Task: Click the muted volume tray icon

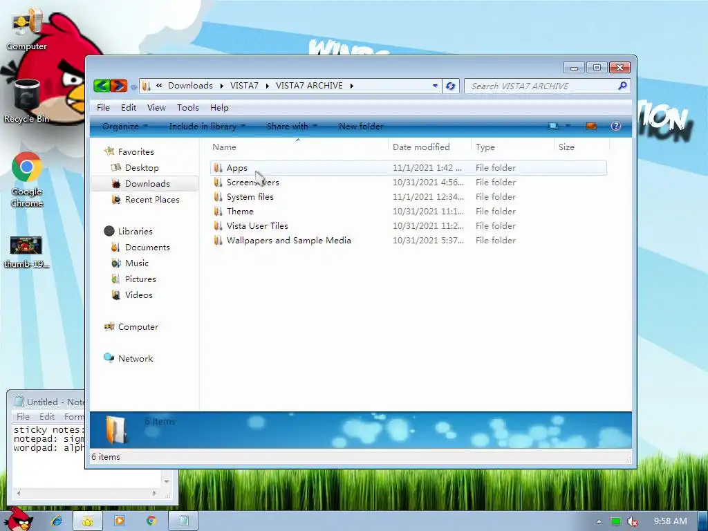Action: 633,521
